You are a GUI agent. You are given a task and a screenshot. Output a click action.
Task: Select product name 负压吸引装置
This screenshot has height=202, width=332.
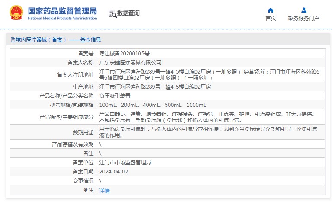pos(115,96)
